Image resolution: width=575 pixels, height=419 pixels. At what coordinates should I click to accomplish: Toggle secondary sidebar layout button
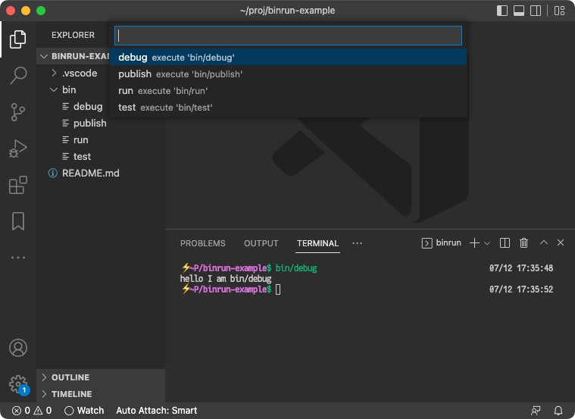536,11
